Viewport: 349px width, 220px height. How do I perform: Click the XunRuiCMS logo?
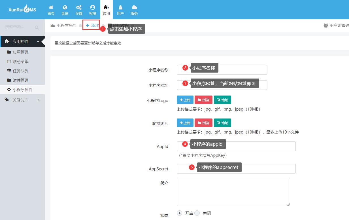click(x=22, y=9)
